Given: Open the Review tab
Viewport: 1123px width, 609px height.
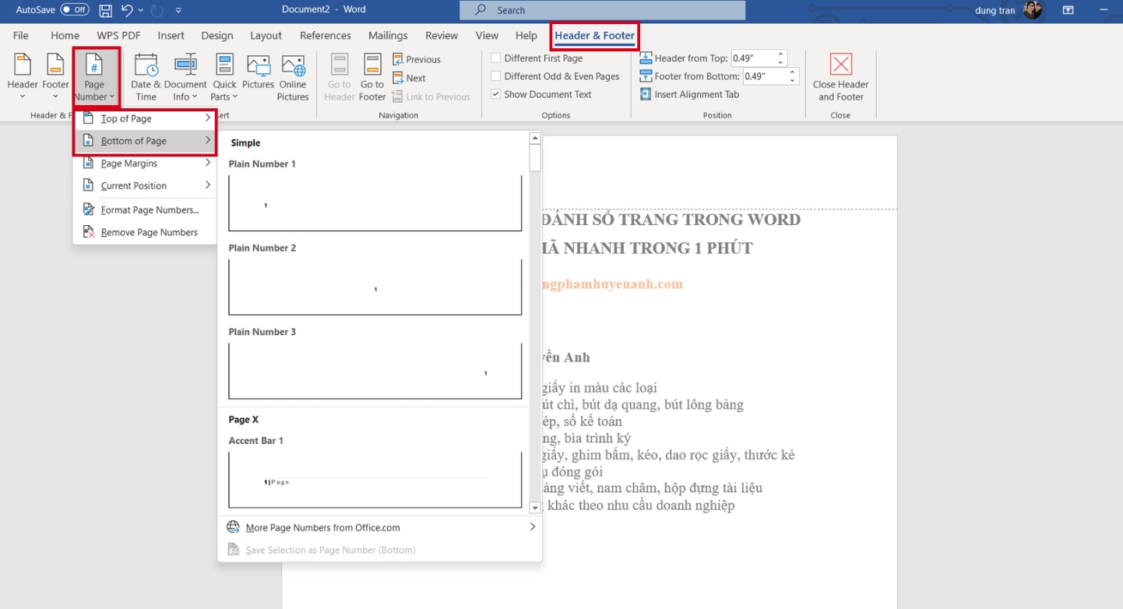Looking at the screenshot, I should pyautogui.click(x=442, y=35).
